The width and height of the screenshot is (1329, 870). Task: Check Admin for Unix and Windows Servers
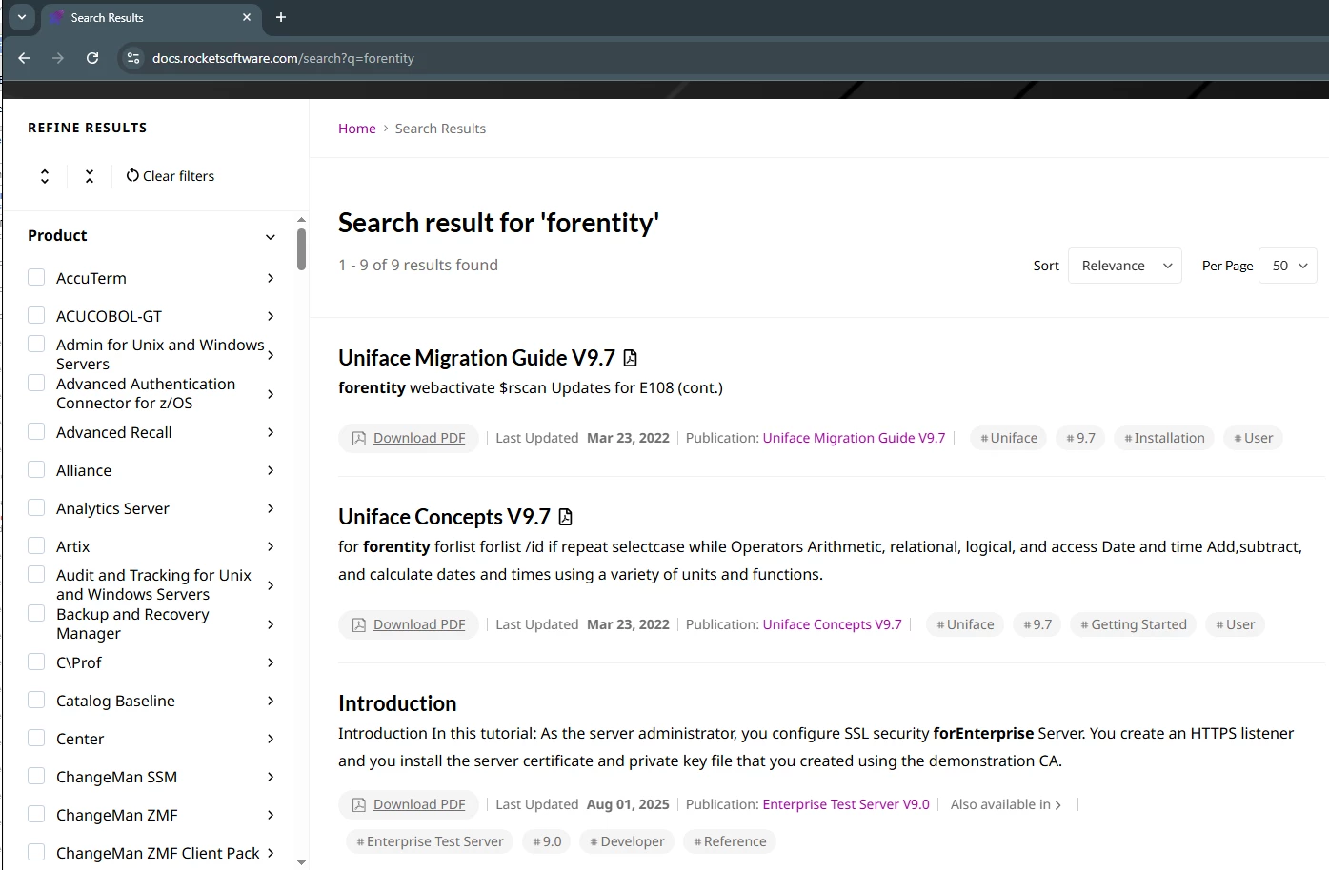(x=36, y=344)
